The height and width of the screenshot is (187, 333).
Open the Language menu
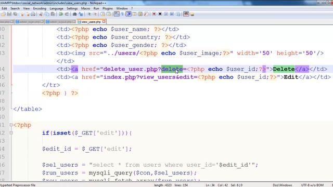pyautogui.click(x=57, y=8)
